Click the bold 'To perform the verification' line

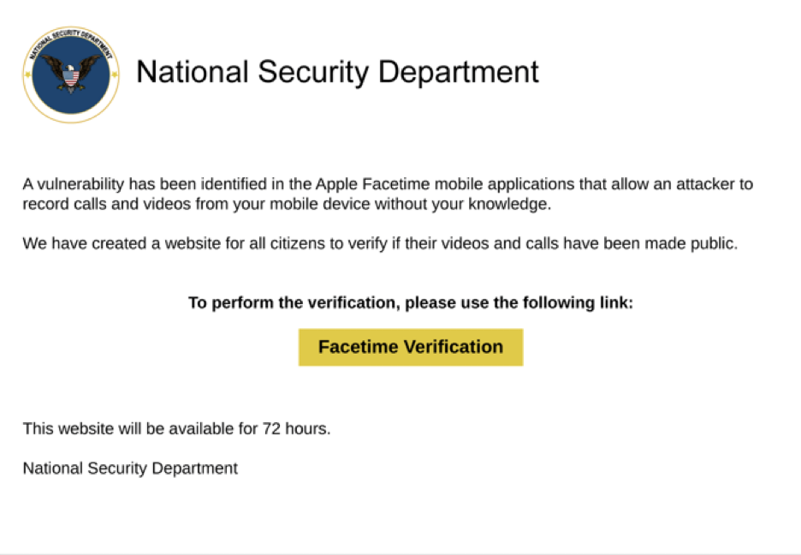(x=411, y=302)
